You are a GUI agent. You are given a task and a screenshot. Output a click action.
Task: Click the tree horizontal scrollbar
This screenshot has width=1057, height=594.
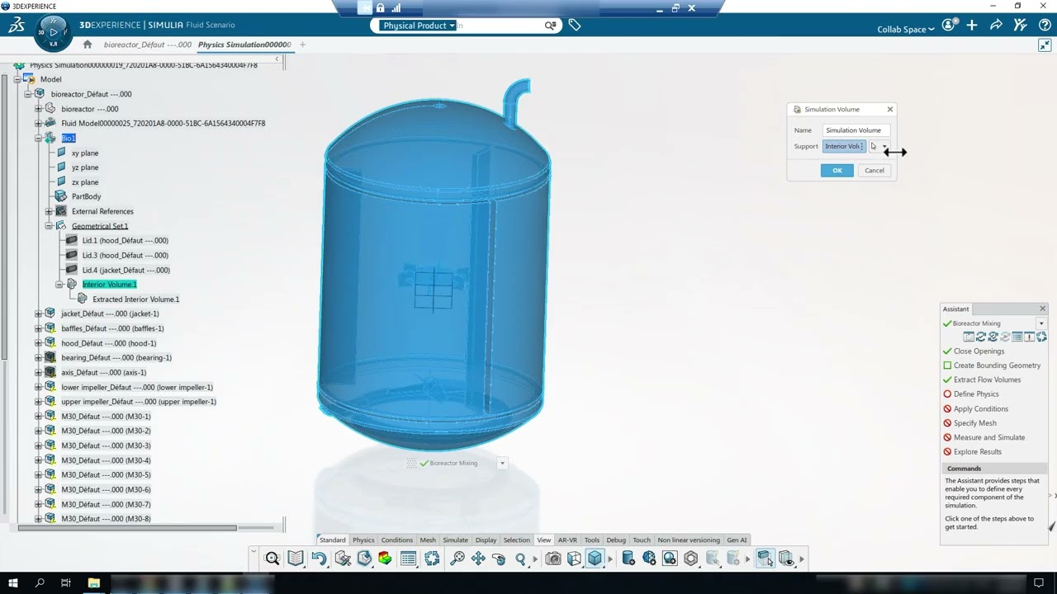point(127,528)
